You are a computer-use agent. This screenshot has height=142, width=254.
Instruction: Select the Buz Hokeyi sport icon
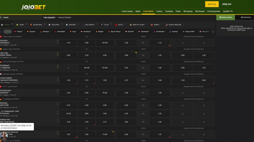point(83,25)
